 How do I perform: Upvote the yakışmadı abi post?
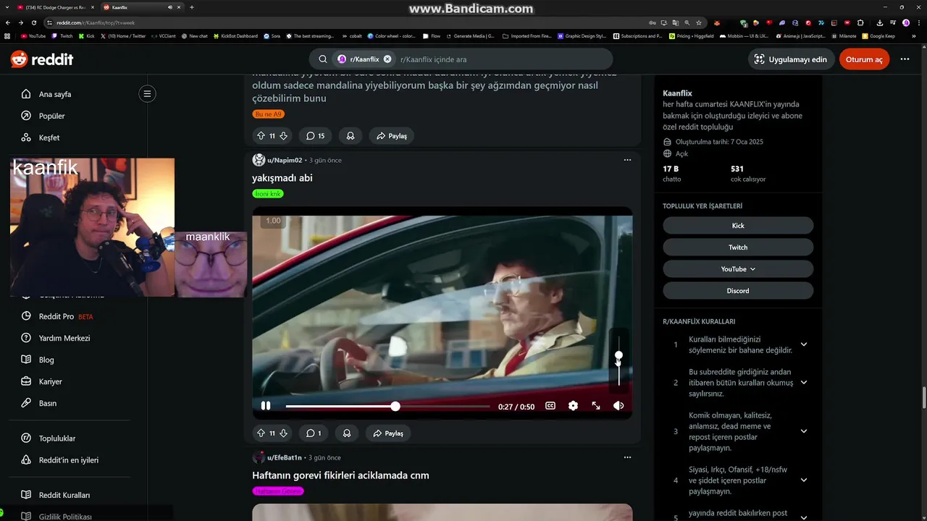261,433
